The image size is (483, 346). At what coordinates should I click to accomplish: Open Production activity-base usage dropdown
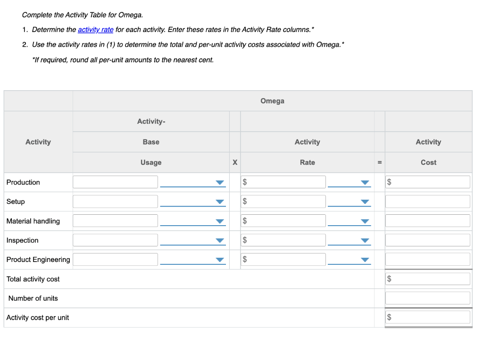pos(192,183)
